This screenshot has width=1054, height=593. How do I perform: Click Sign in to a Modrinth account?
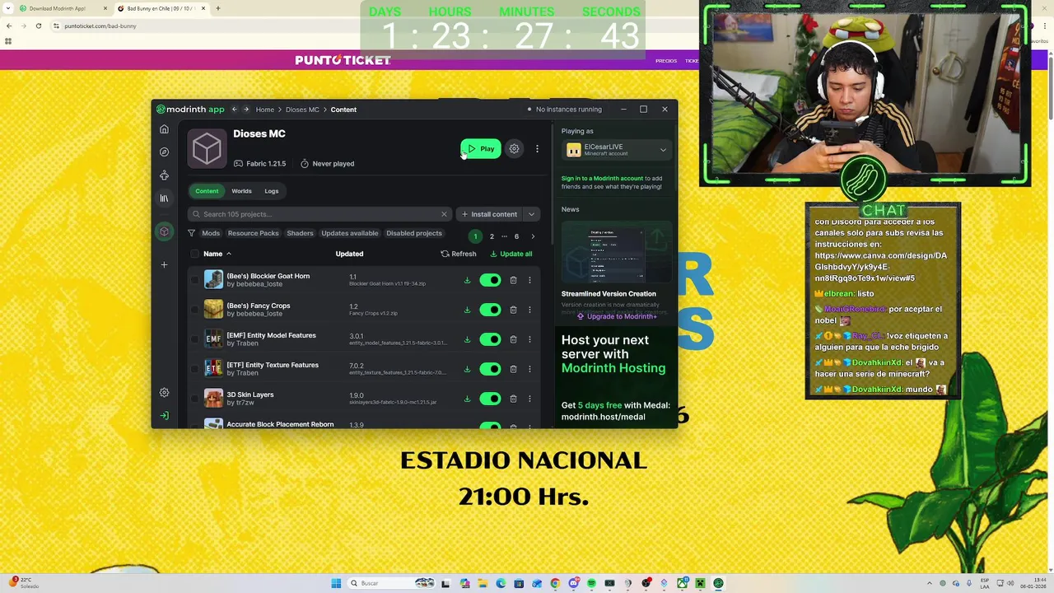tap(602, 179)
